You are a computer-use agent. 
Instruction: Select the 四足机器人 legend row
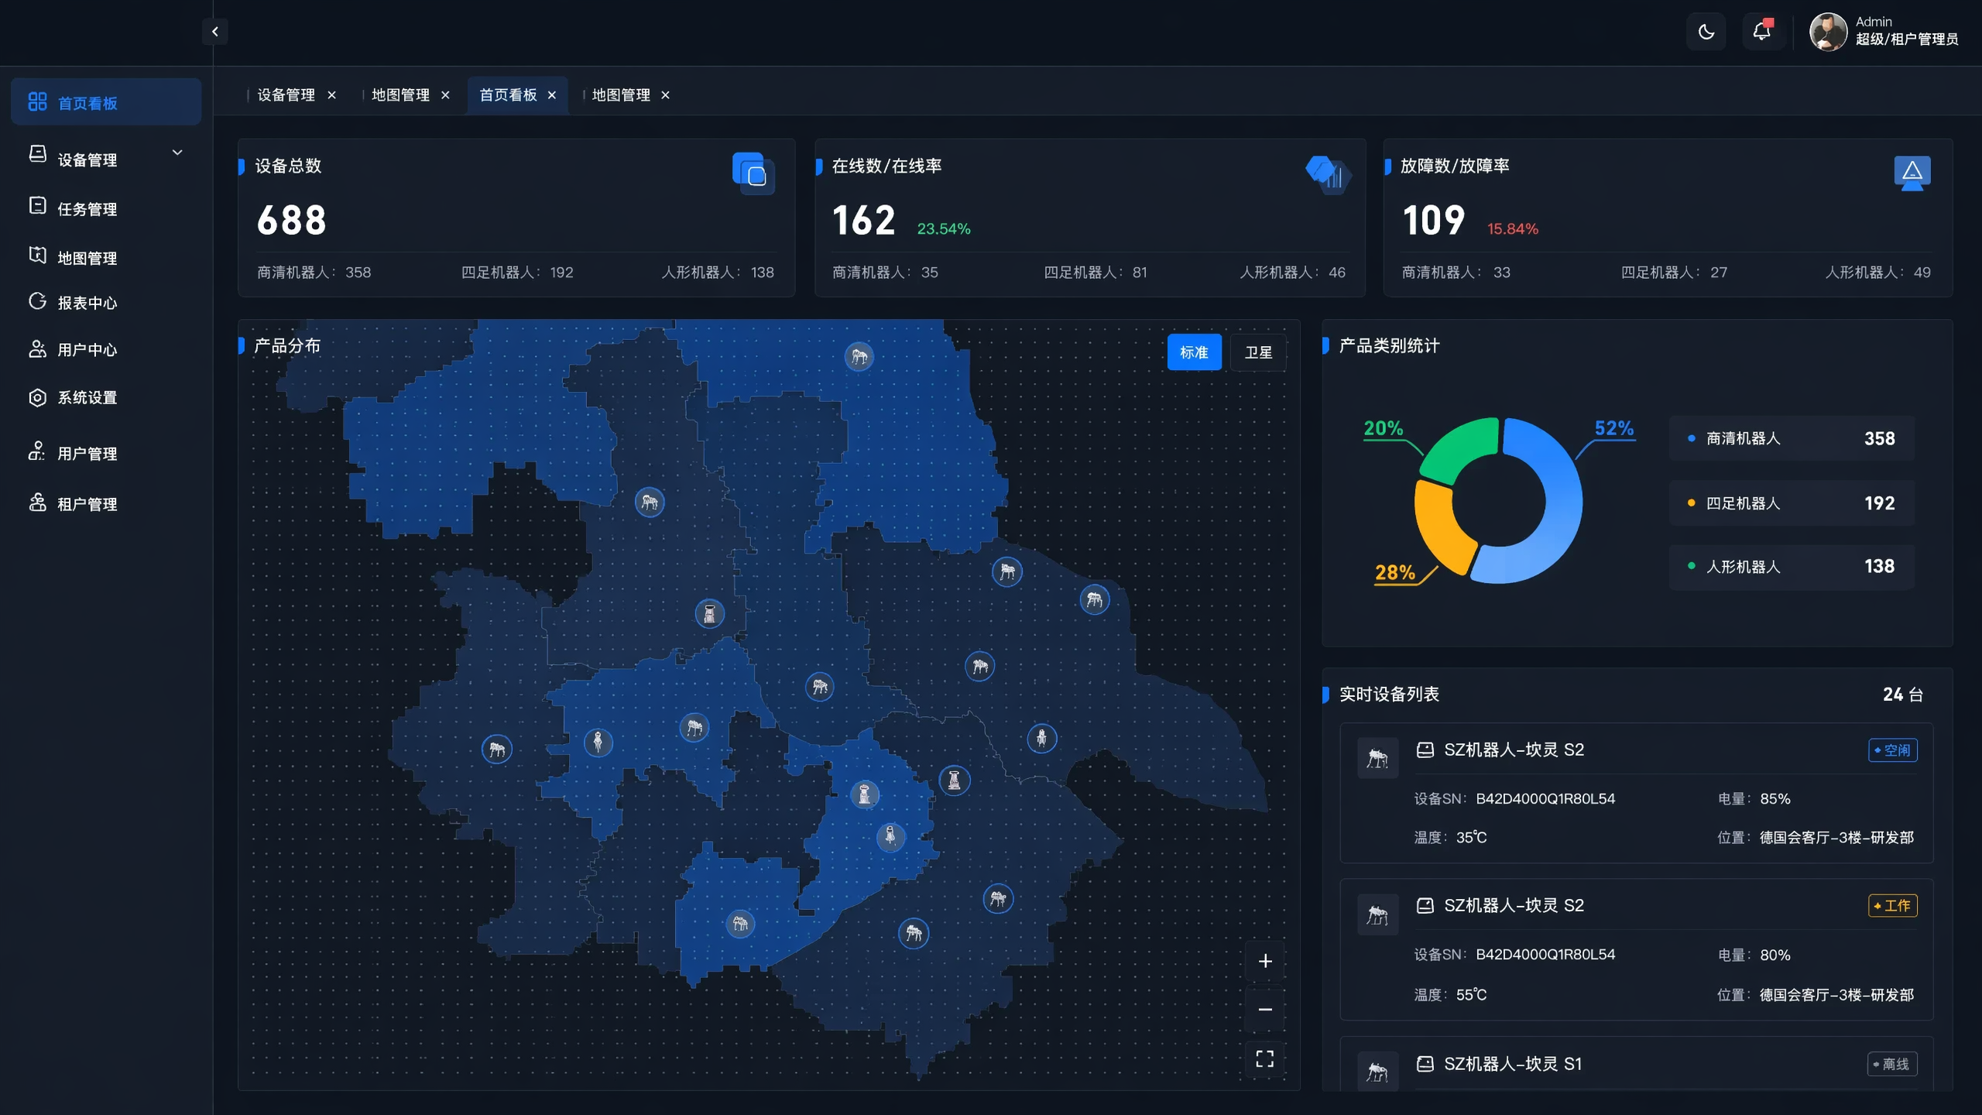(x=1792, y=503)
